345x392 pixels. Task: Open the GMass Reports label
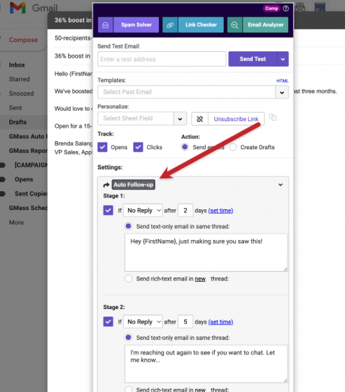point(28,150)
